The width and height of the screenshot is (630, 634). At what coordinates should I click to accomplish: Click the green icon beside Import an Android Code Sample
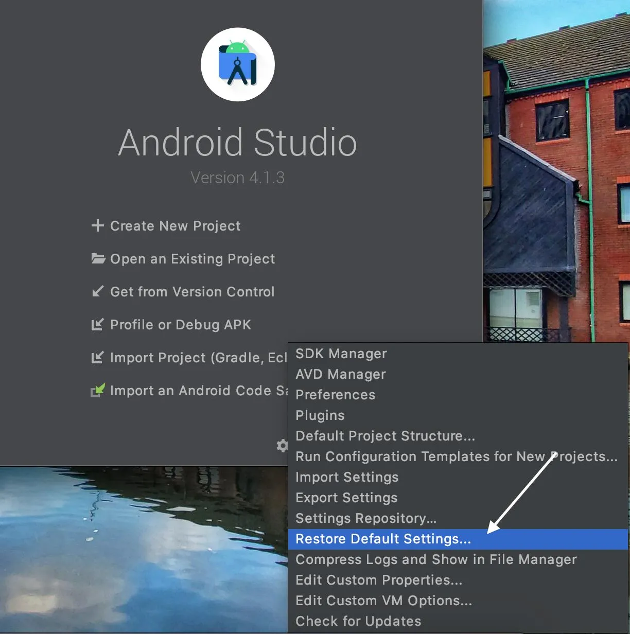click(98, 390)
